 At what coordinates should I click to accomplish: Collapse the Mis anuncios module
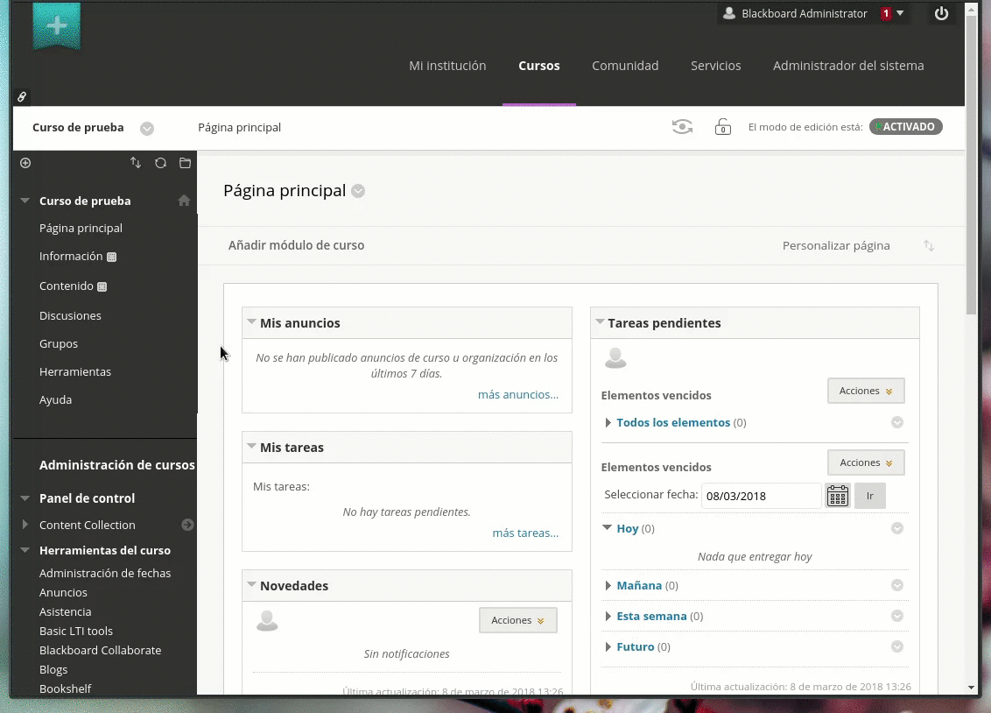tap(252, 322)
